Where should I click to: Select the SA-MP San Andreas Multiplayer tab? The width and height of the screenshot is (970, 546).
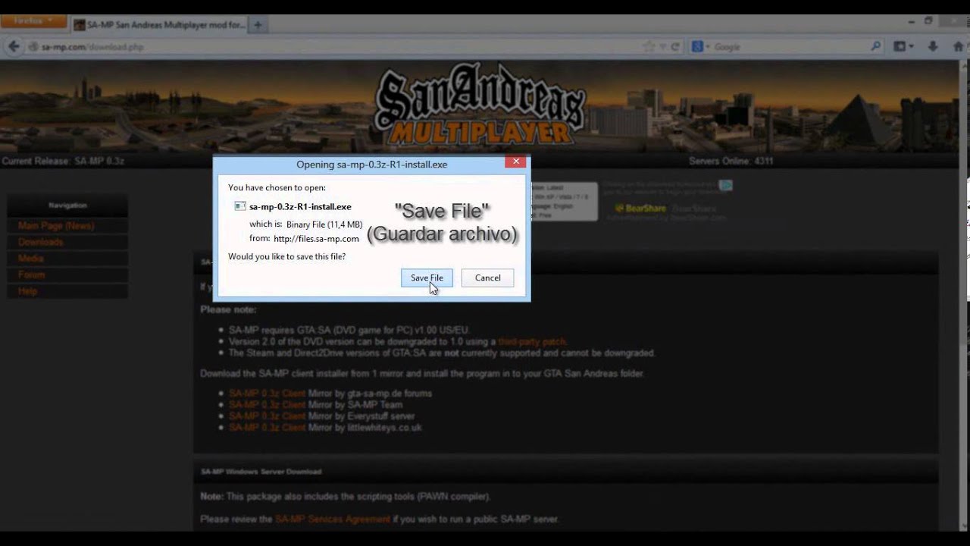(159, 24)
